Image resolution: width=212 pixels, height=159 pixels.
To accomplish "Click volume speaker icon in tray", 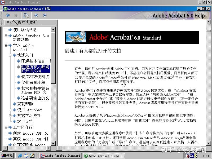I will click(x=196, y=156).
